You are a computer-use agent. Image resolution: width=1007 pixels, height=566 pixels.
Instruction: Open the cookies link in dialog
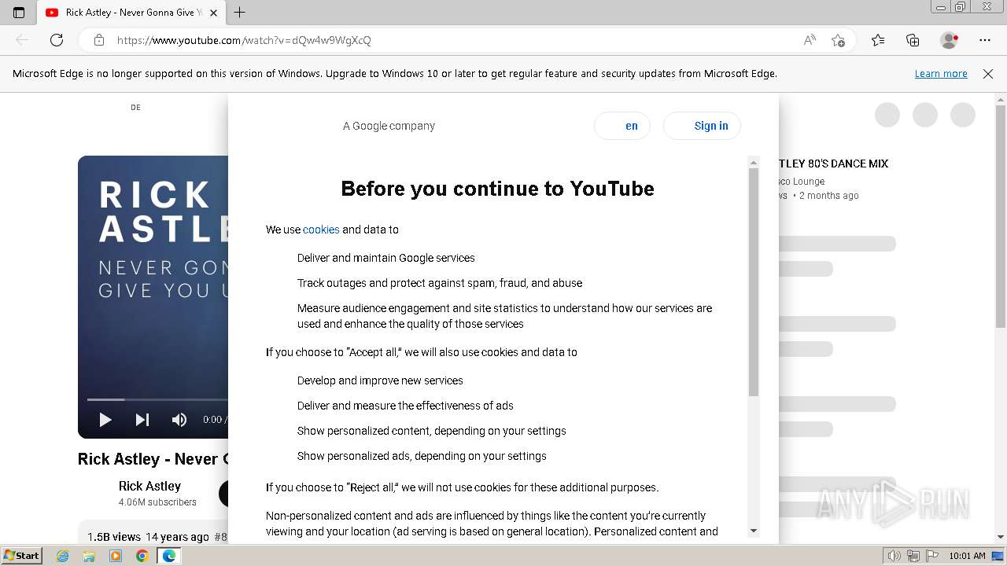(x=321, y=230)
